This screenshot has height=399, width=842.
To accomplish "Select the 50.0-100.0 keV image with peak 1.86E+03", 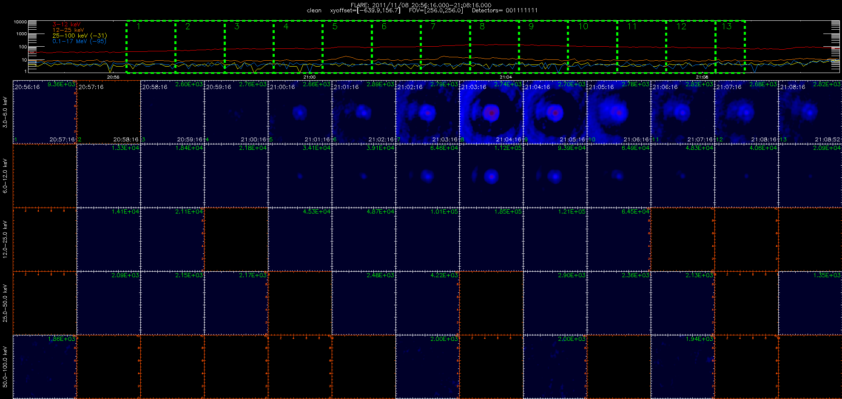I will coord(45,367).
